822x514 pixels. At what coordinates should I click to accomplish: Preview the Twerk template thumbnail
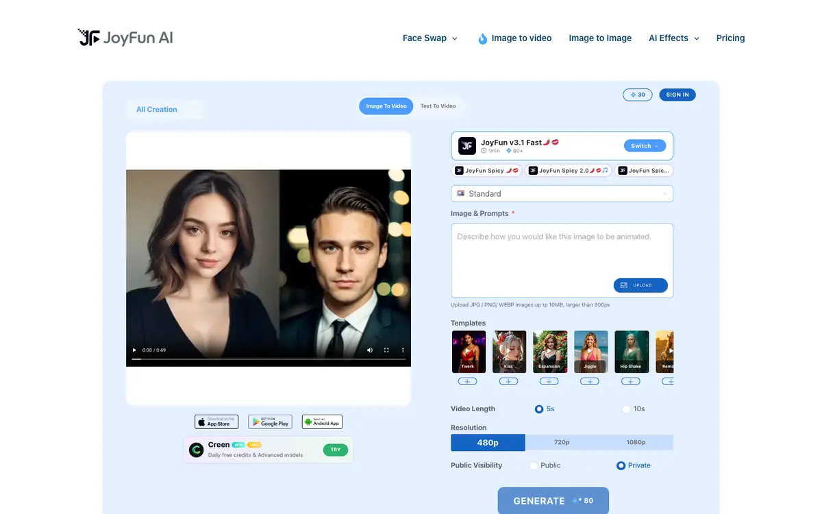pos(469,352)
